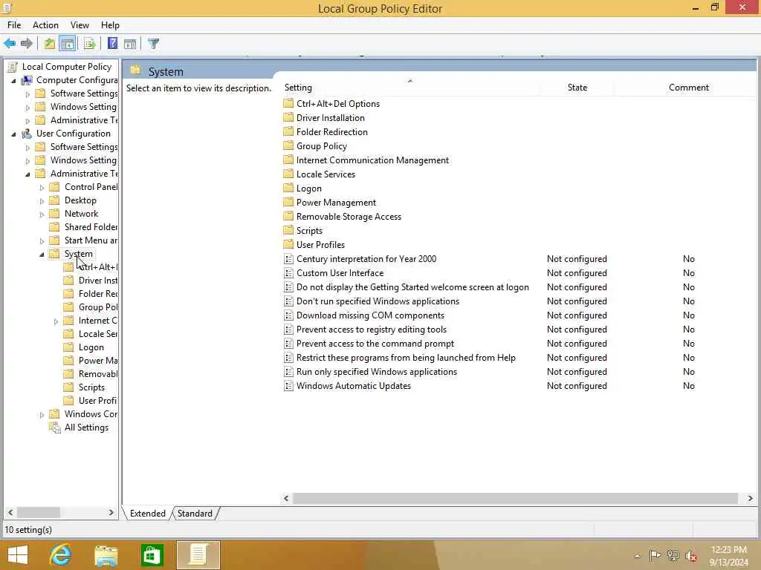Click the muted volume tray icon
Image resolution: width=761 pixels, height=570 pixels.
tap(691, 555)
